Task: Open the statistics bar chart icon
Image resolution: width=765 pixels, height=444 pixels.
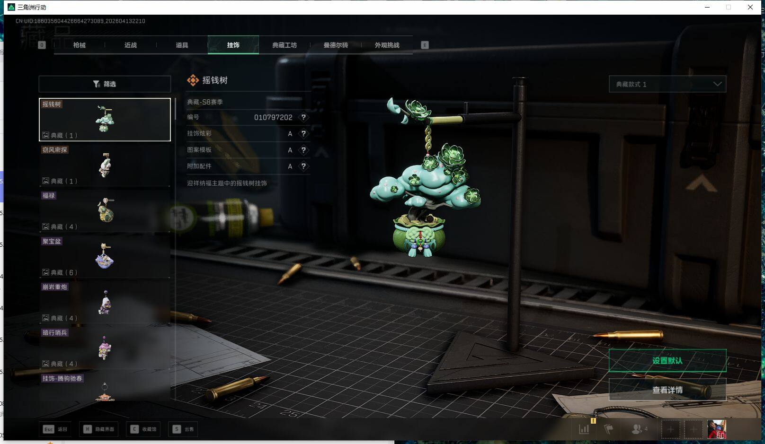Action: pos(584,429)
